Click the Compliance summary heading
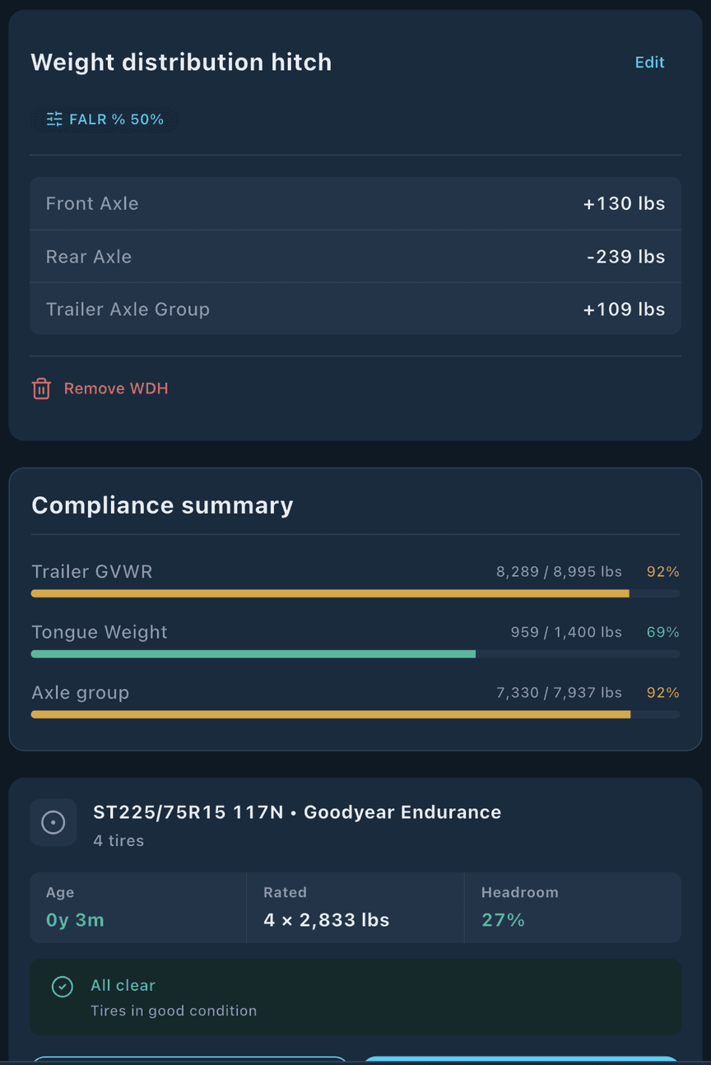 [162, 505]
